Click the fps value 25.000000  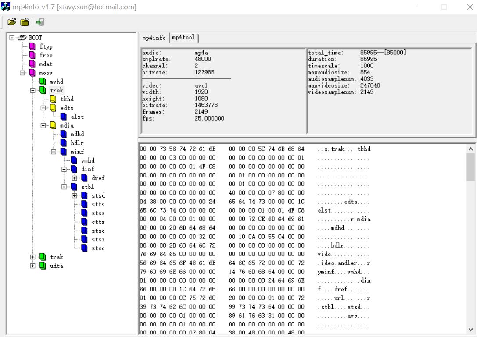(x=209, y=118)
